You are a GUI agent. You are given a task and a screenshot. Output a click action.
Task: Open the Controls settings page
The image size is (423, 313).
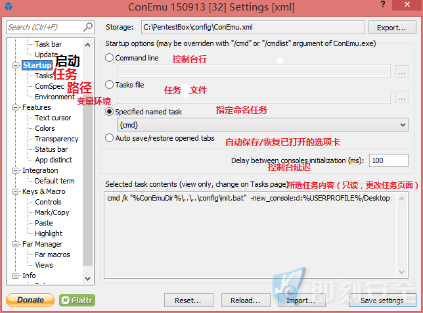click(x=48, y=202)
